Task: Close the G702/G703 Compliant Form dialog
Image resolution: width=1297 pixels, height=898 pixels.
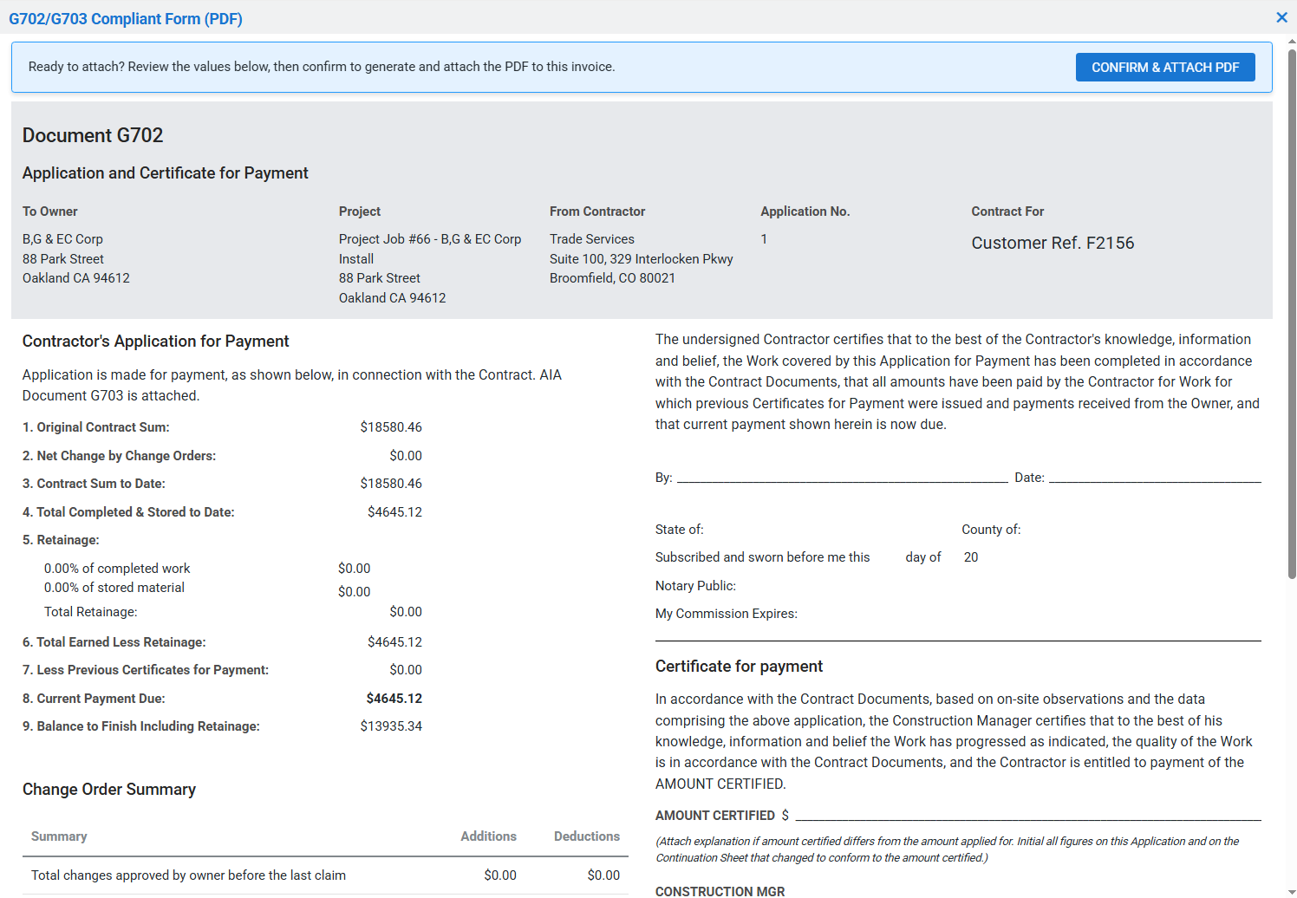Action: coord(1281,17)
